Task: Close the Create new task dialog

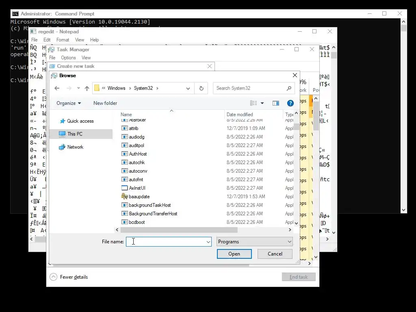Action: [210, 66]
